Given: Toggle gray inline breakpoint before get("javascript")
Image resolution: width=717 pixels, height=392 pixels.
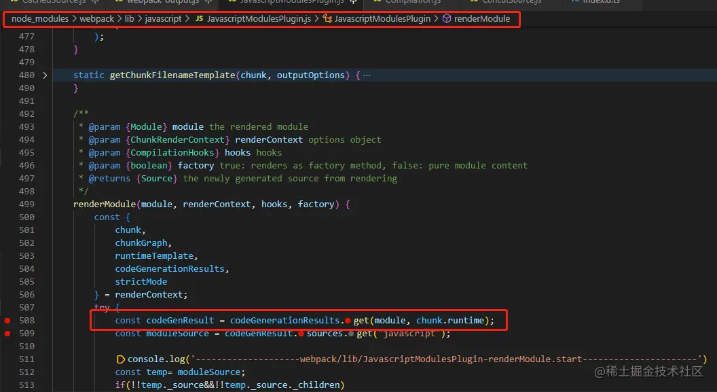Looking at the screenshot, I should [x=351, y=334].
